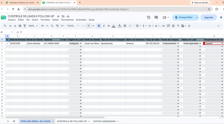
Task: Open Gemini sparkle in Sheets header
Action: coord(221,17)
